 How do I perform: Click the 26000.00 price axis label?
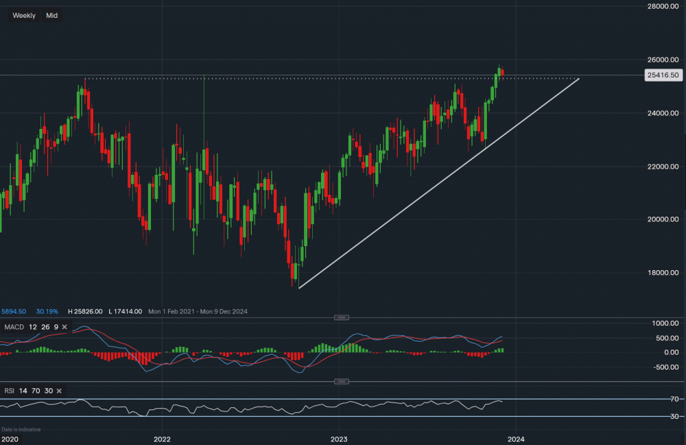click(x=661, y=60)
